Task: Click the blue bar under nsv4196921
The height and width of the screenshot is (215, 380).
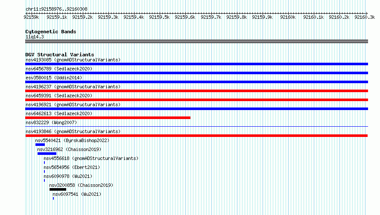Action: pos(196,109)
